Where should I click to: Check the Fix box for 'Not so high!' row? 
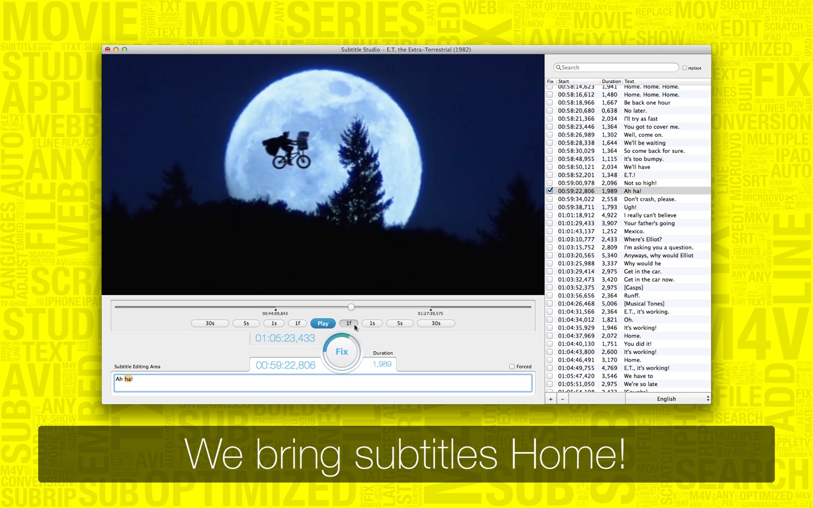click(x=550, y=183)
